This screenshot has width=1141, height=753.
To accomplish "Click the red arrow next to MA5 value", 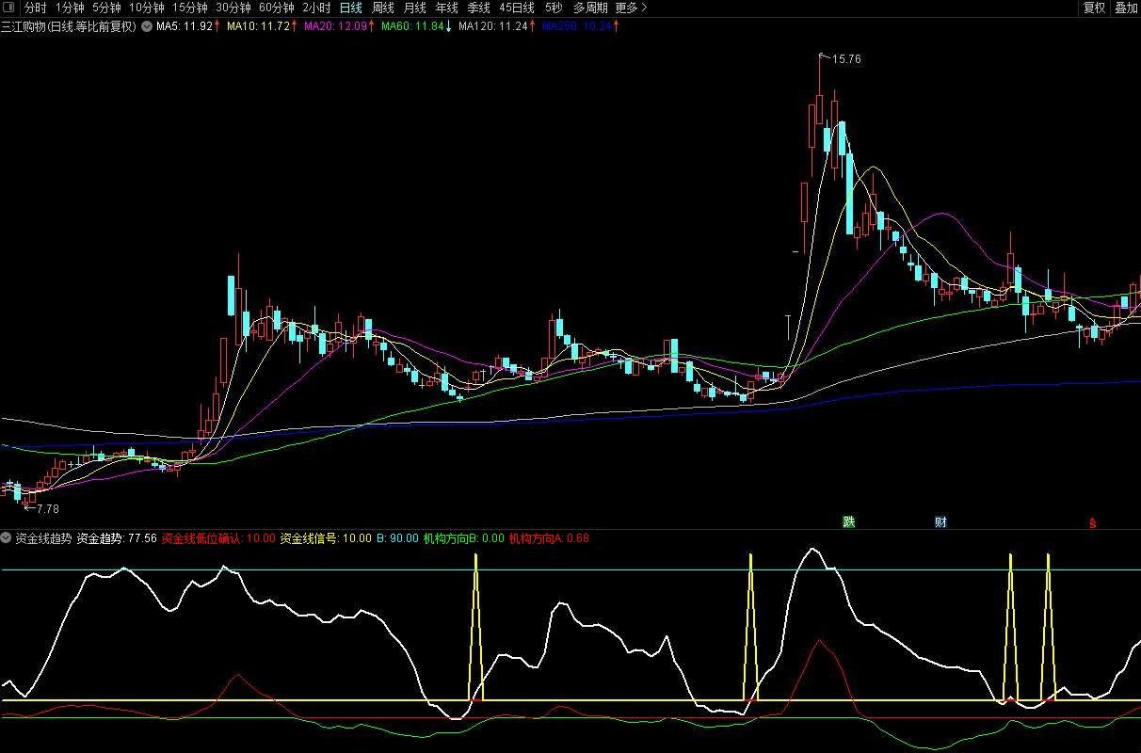I will pyautogui.click(x=217, y=26).
